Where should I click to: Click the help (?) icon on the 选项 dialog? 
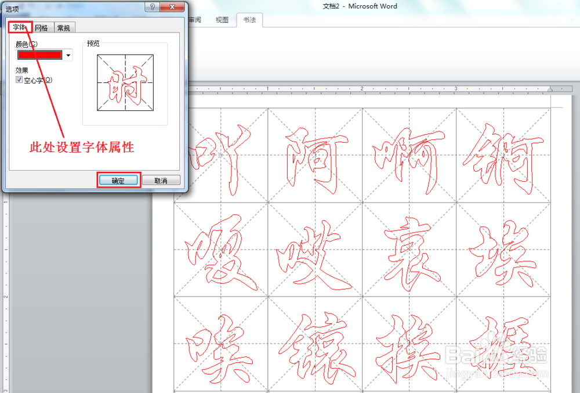click(151, 7)
